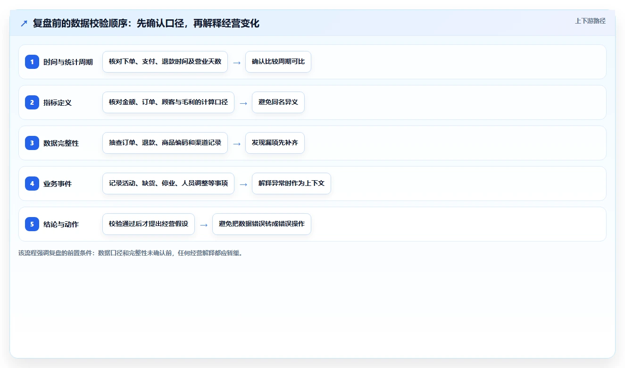Screen dimensions: 625x368
Task: Click the 核对金额、订单、顾客与毛利的计算口径 box
Action: 168,102
